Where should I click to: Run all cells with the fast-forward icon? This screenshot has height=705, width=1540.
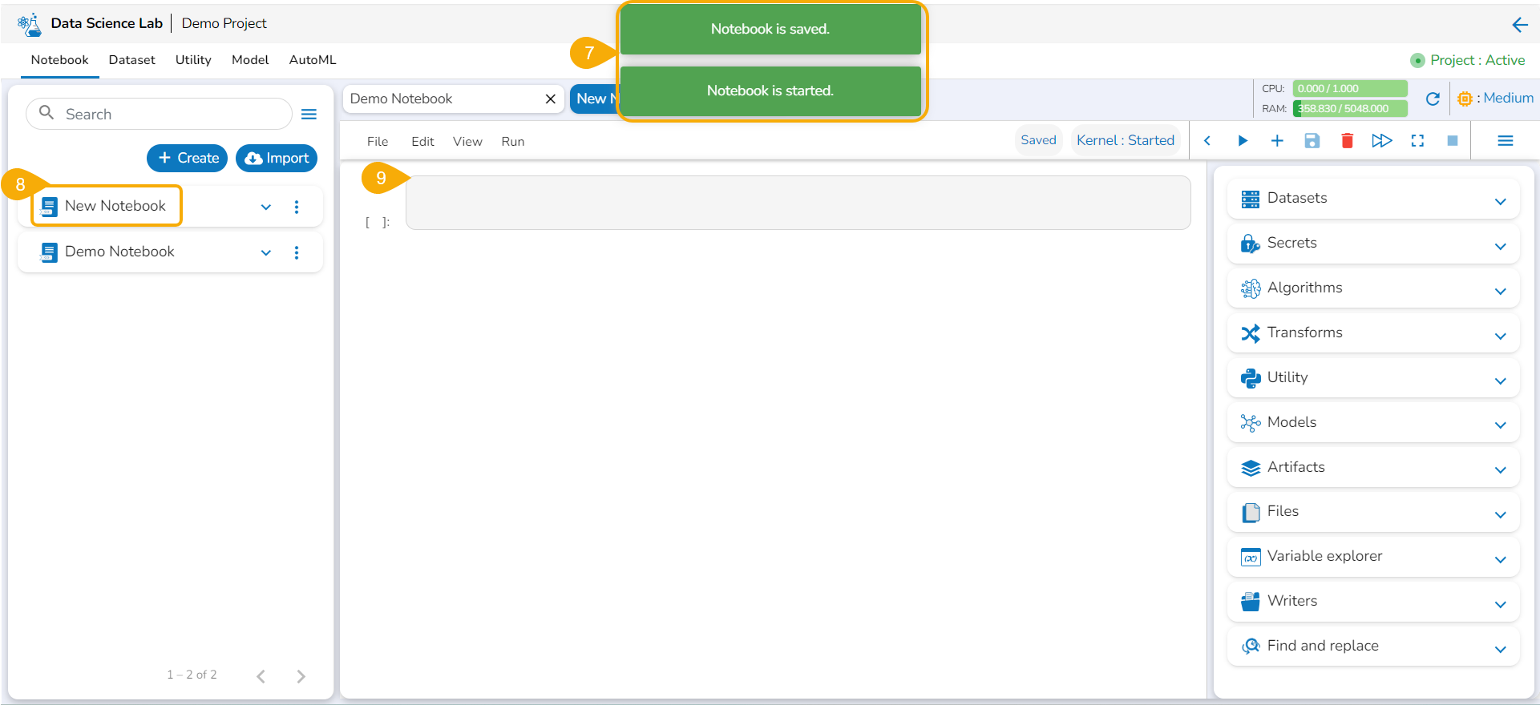click(x=1382, y=141)
